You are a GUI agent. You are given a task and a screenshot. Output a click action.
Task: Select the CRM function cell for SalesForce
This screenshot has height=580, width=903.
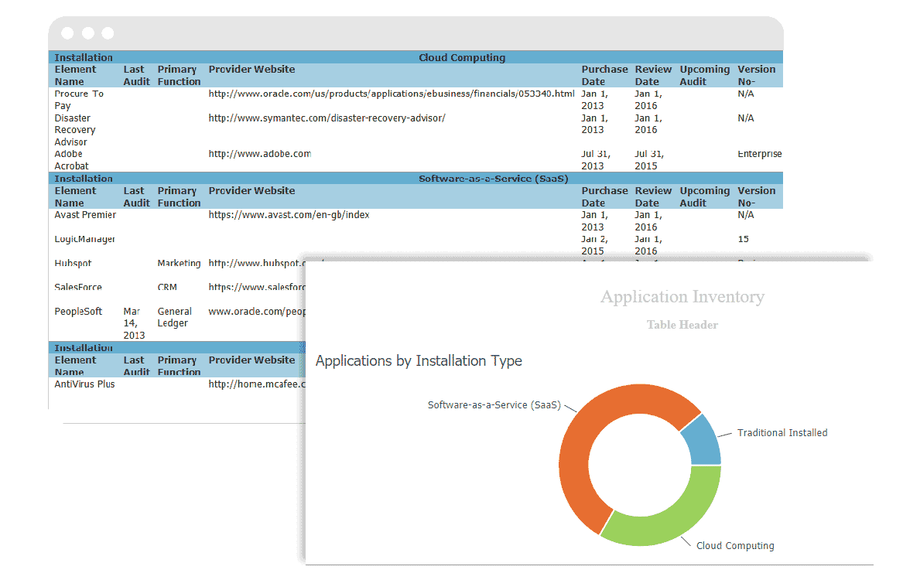(x=167, y=287)
